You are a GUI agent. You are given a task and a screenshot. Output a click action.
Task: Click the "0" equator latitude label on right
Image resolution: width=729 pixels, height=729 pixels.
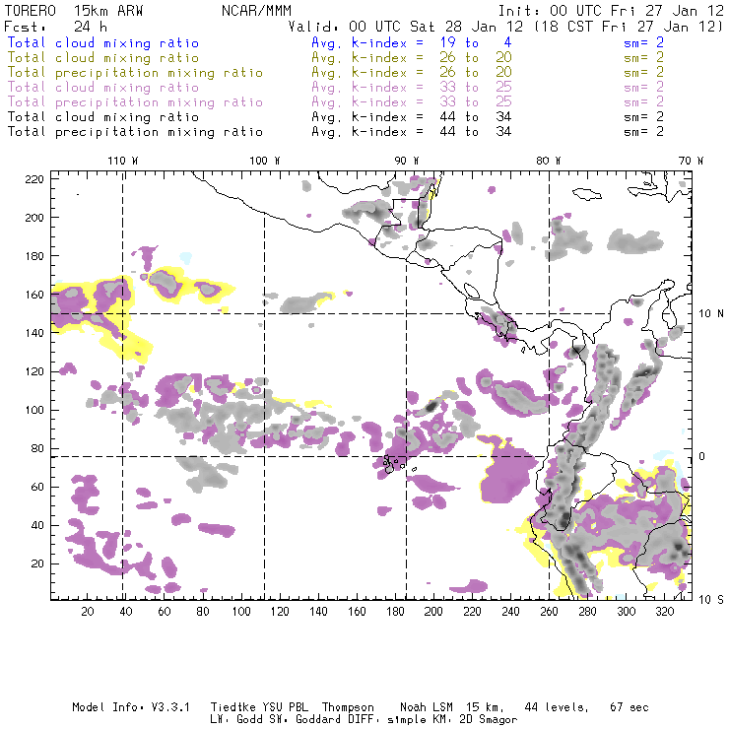[x=702, y=456]
